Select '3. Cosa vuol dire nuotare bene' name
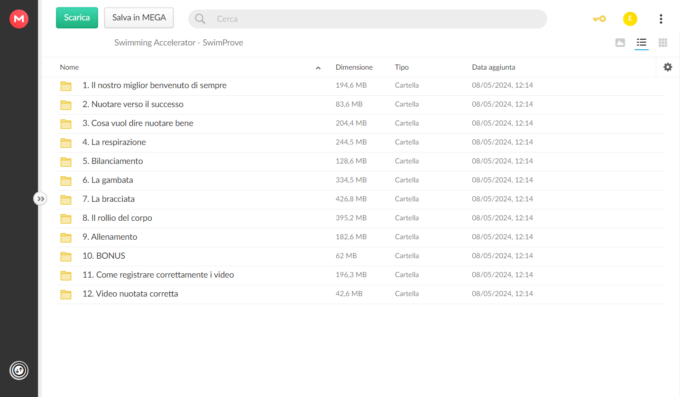This screenshot has height=397, width=680. (x=138, y=123)
